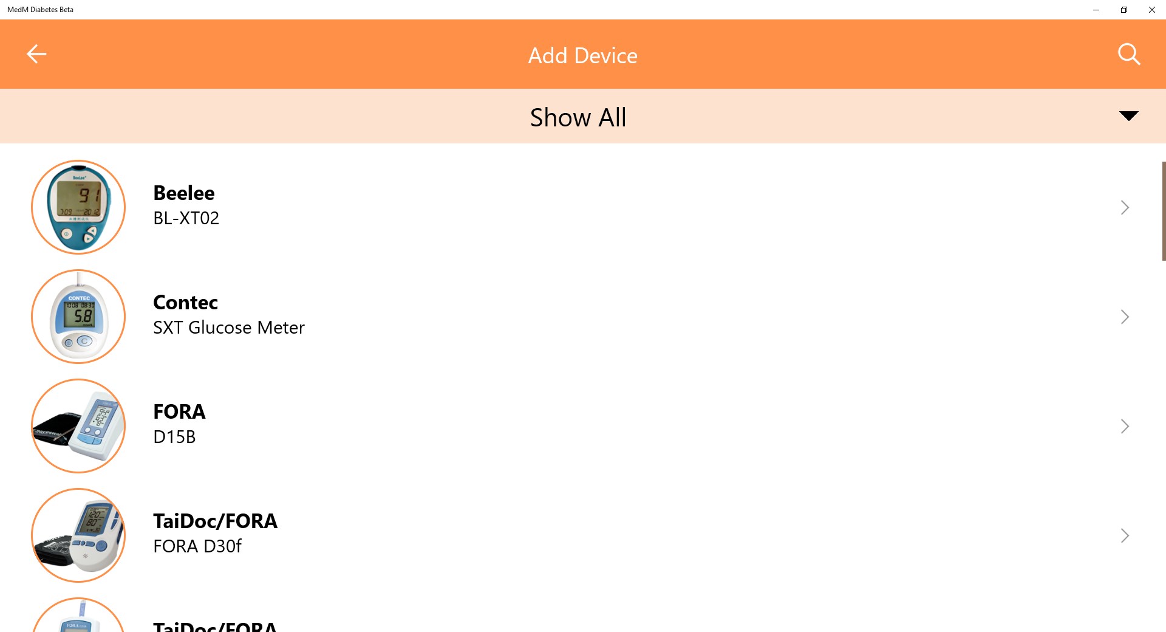Click the FORA D15B device image

pyautogui.click(x=78, y=426)
